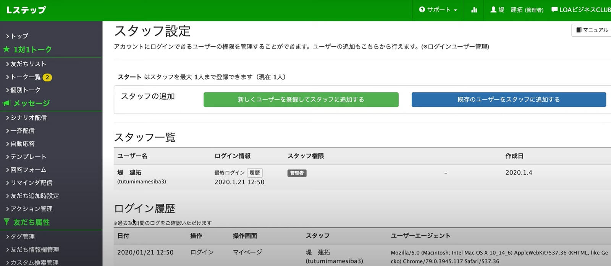The image size is (611, 266).
Task: Click the megaphone icon beside メッセージ
Action: pos(6,103)
